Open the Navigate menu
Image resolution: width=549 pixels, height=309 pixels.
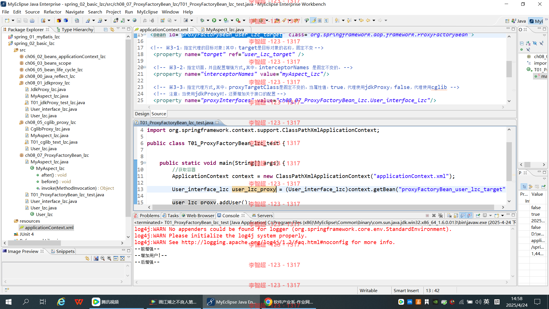tap(75, 12)
